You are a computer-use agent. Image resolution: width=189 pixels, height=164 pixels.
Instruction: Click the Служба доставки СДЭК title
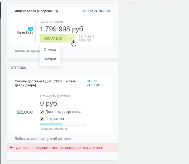click(45, 83)
